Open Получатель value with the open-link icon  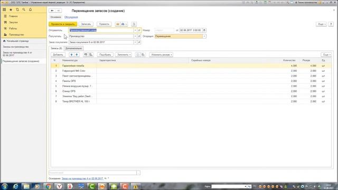tap(139, 36)
